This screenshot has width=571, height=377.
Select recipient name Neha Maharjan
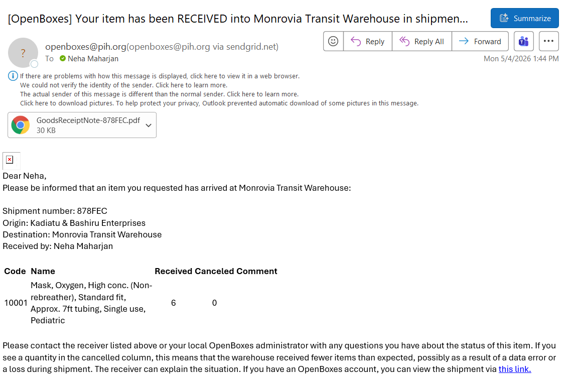click(93, 59)
